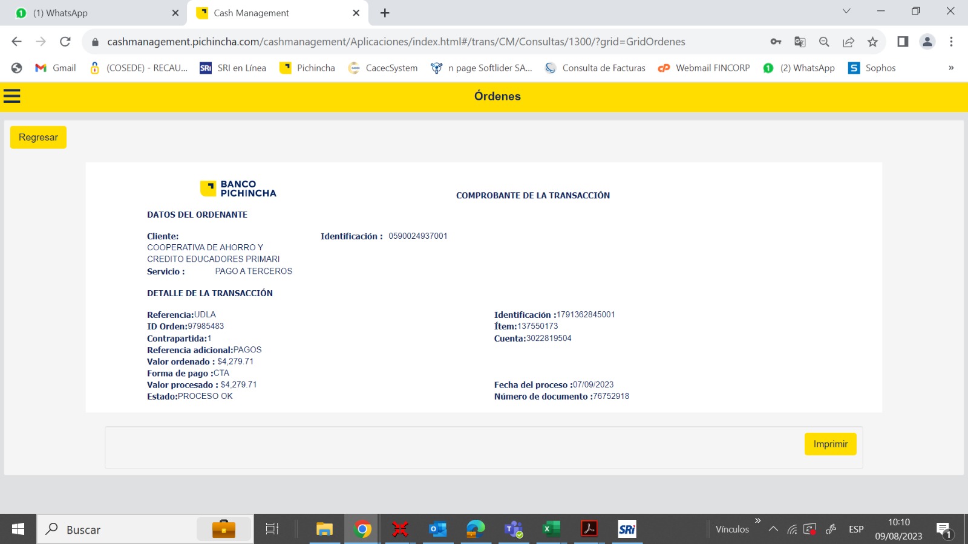Launch Excel from the taskbar
This screenshot has height=544, width=968.
pos(551,529)
